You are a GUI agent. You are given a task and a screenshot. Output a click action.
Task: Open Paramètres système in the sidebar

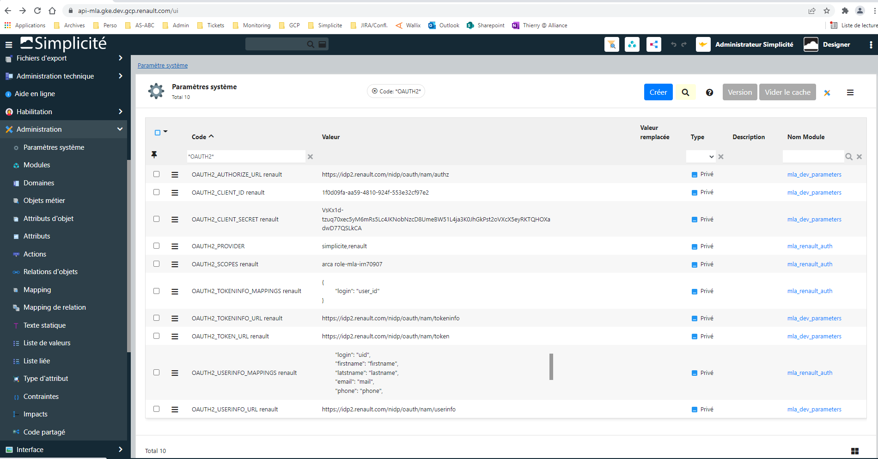(x=54, y=147)
